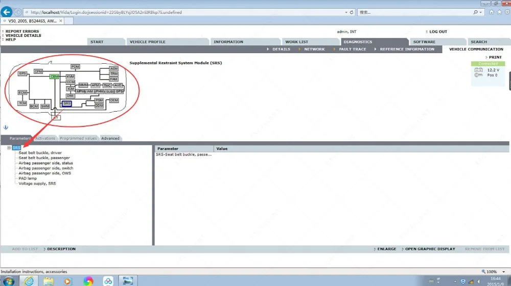The width and height of the screenshot is (511, 286).
Task: Select the AUD module box
Action: [118, 85]
